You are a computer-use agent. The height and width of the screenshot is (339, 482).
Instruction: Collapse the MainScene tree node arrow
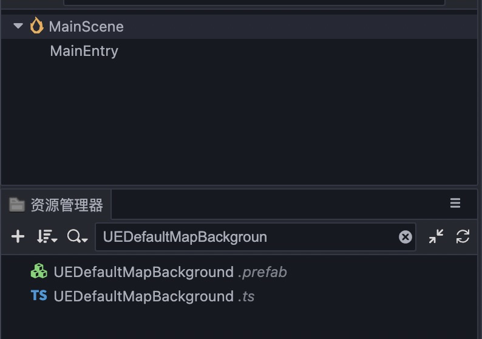click(x=18, y=26)
